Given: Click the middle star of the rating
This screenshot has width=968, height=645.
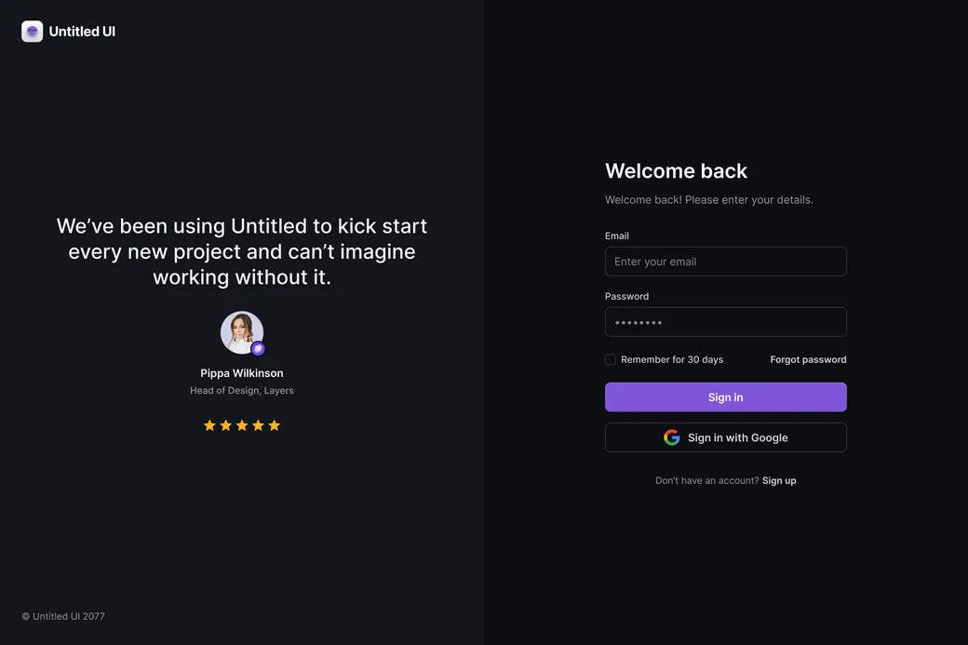Looking at the screenshot, I should click(x=241, y=424).
